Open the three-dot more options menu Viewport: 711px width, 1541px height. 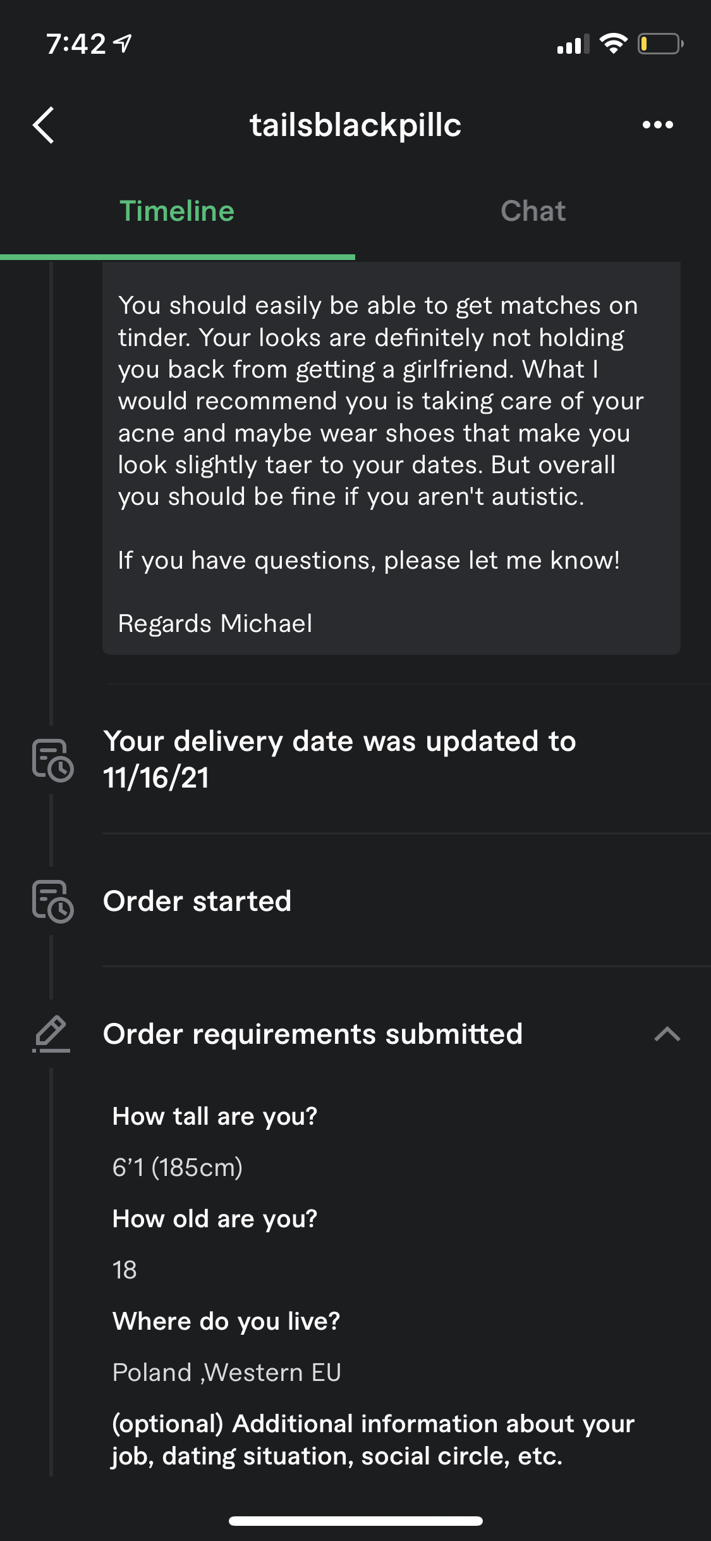tap(657, 125)
